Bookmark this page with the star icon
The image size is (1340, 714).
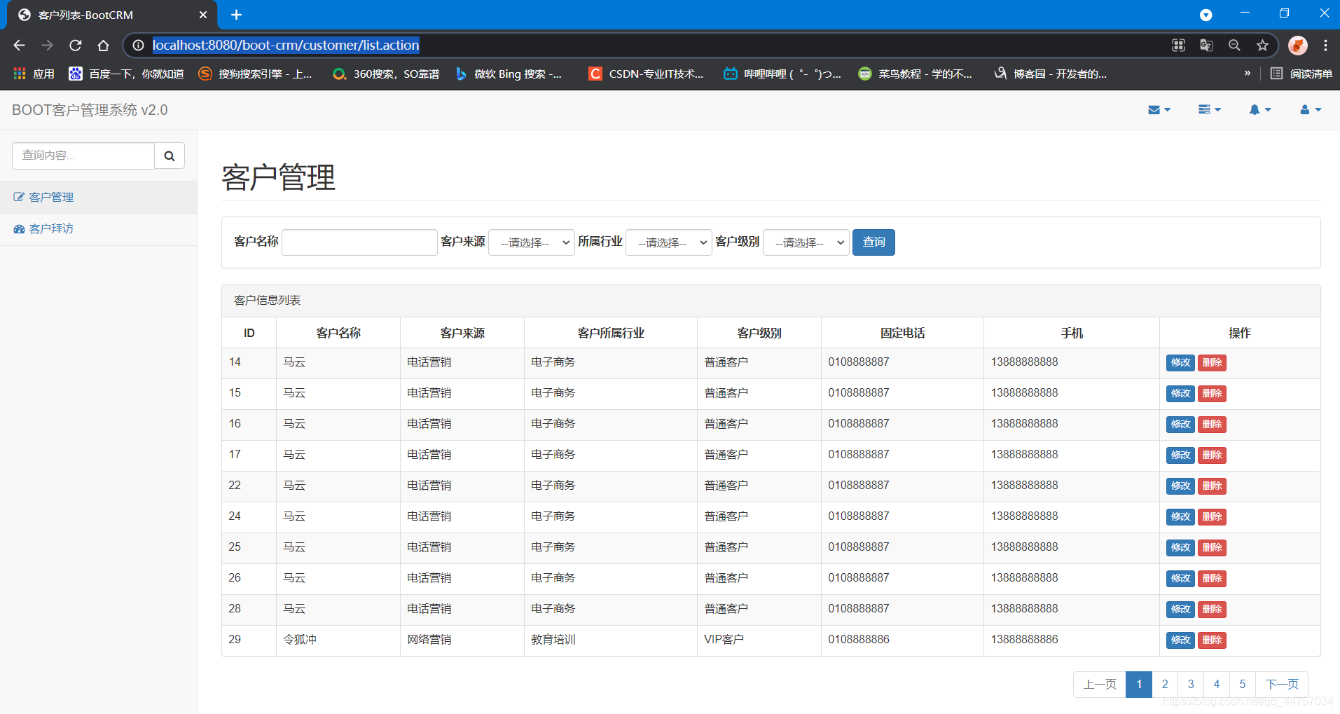point(1262,45)
